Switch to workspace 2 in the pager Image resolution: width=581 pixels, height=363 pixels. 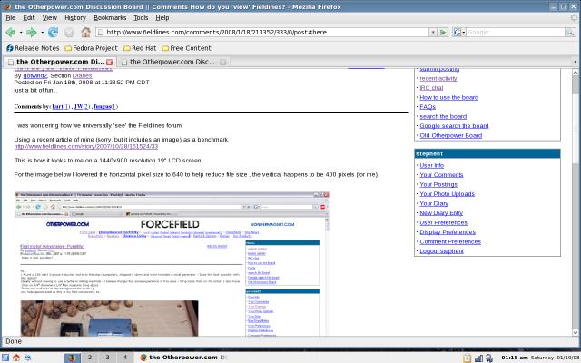(90, 358)
